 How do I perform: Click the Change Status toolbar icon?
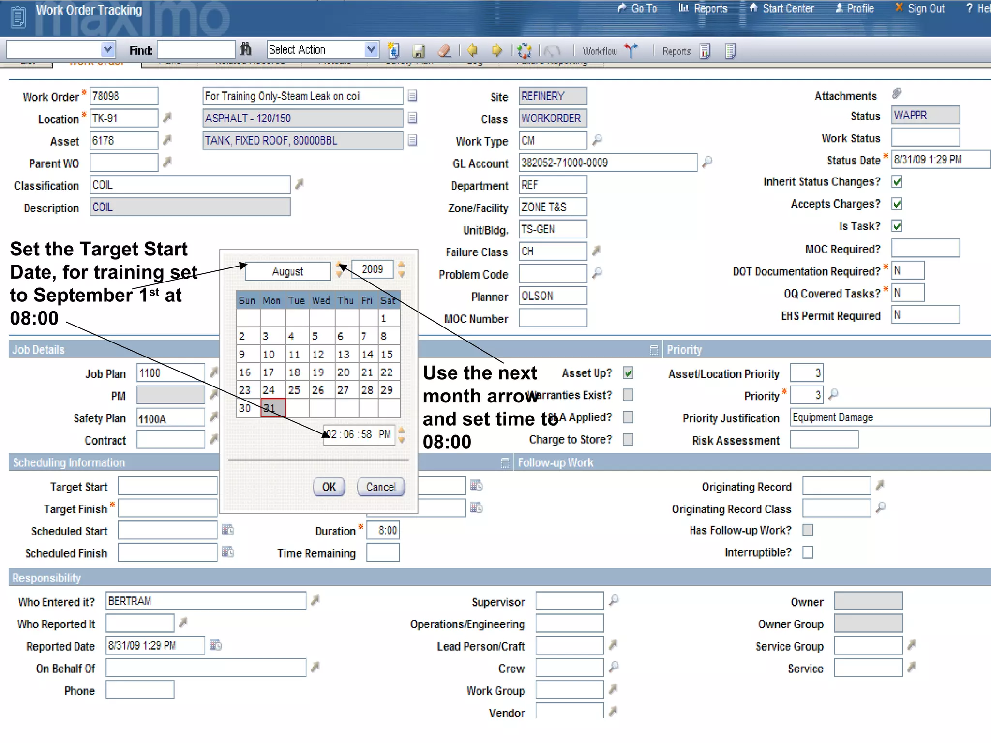tap(524, 50)
